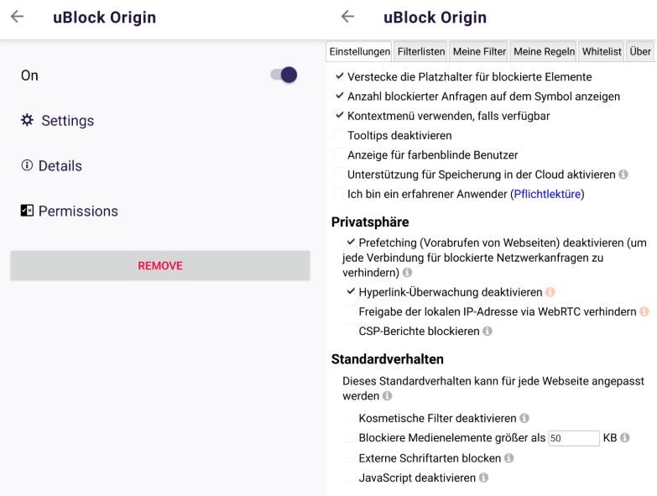Go back using the left panel arrow
The width and height of the screenshot is (657, 496).
(17, 17)
